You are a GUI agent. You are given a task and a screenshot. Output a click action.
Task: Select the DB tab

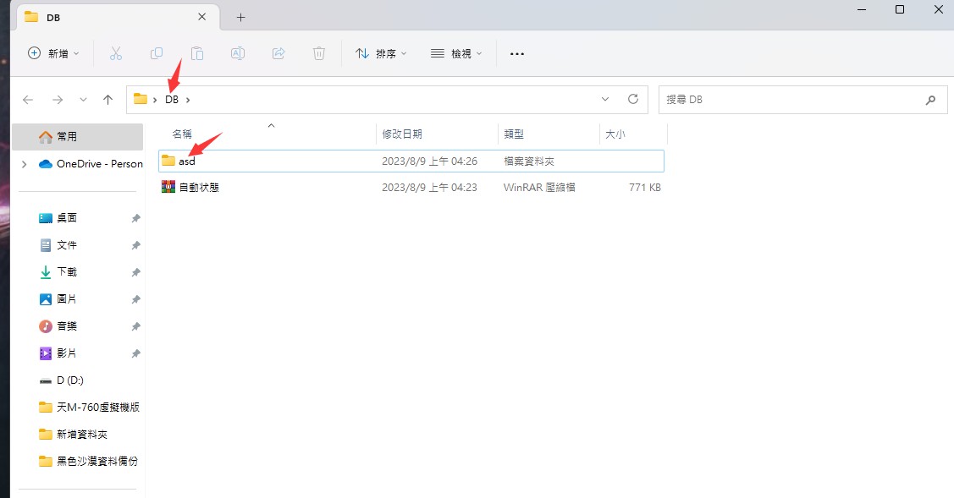118,17
